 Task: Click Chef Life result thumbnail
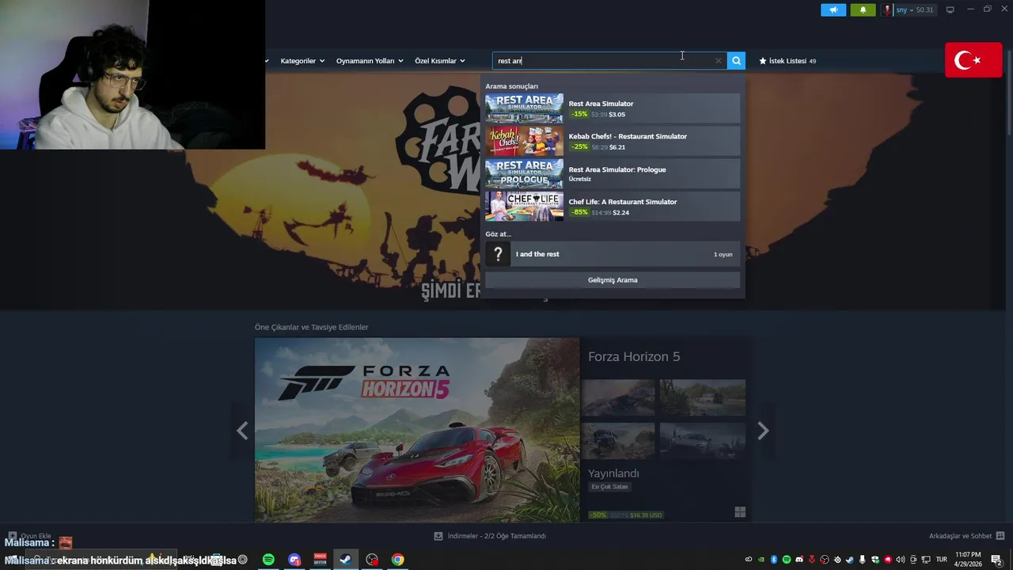(524, 206)
